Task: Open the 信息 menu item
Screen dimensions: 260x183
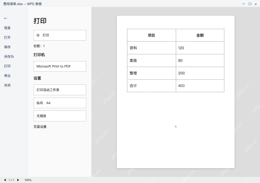Action: click(x=7, y=28)
